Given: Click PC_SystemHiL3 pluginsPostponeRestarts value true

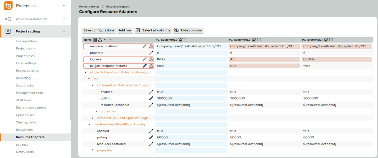Looking at the screenshot, I should 264,66.
